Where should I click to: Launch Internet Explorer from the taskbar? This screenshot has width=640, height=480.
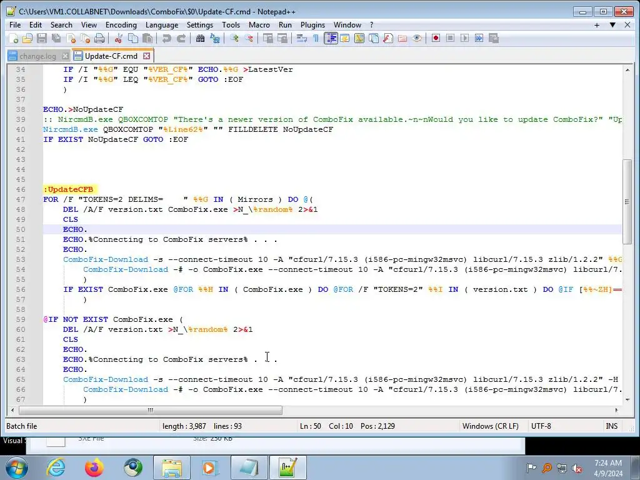point(56,467)
